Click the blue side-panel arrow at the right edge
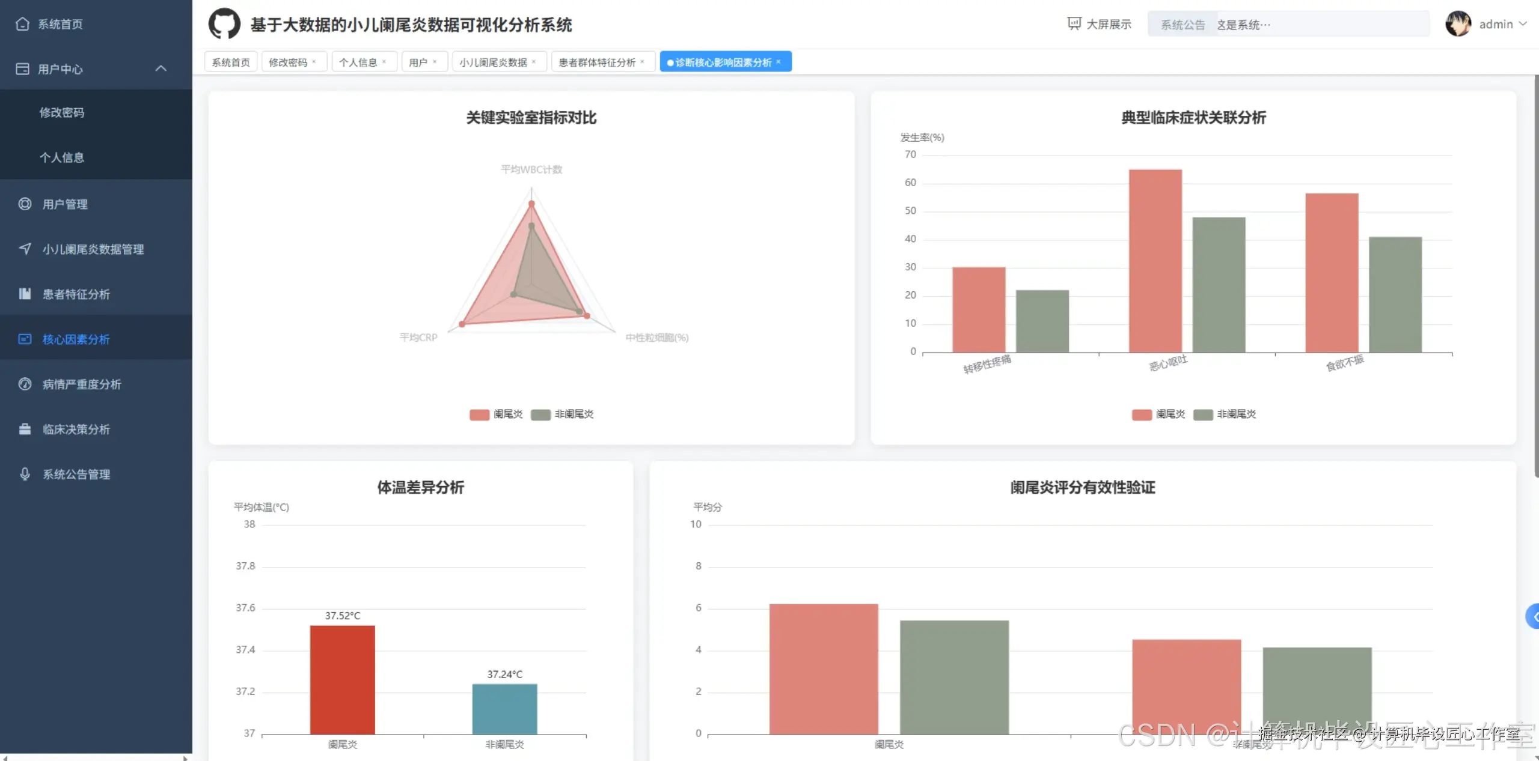 (x=1534, y=616)
